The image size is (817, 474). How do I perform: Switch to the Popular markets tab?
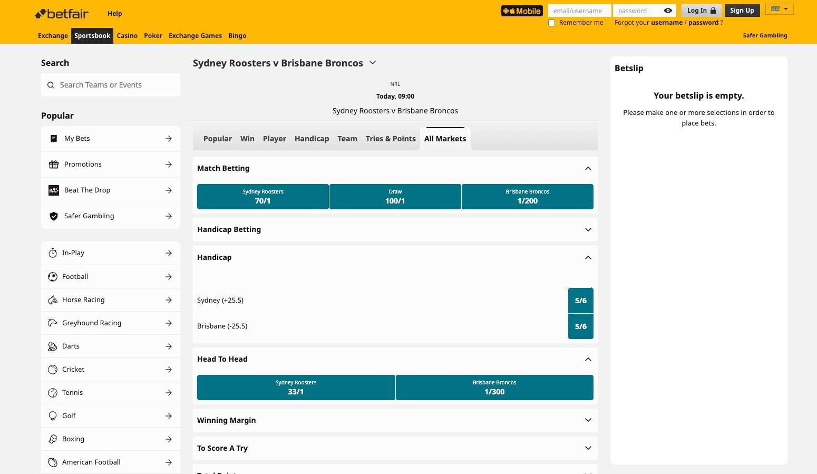coord(218,139)
